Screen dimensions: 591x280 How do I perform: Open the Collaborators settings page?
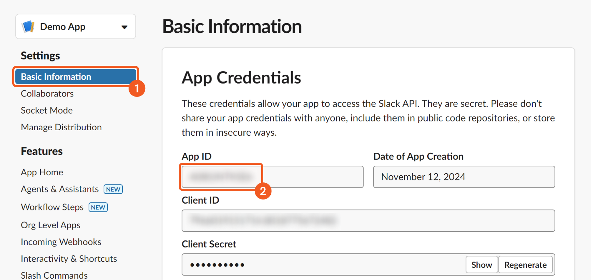coord(47,94)
